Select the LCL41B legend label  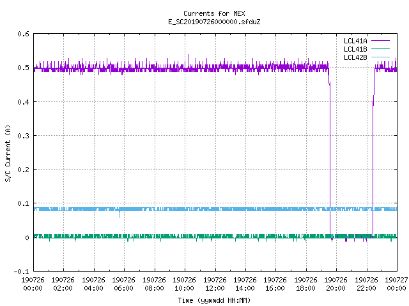pos(355,49)
